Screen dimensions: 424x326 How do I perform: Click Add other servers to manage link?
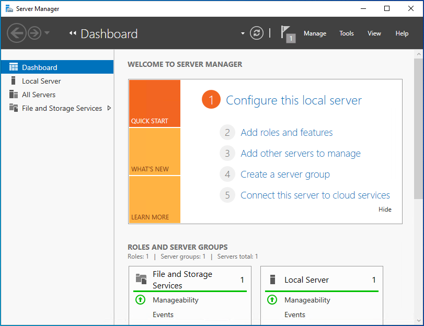pyautogui.click(x=301, y=153)
